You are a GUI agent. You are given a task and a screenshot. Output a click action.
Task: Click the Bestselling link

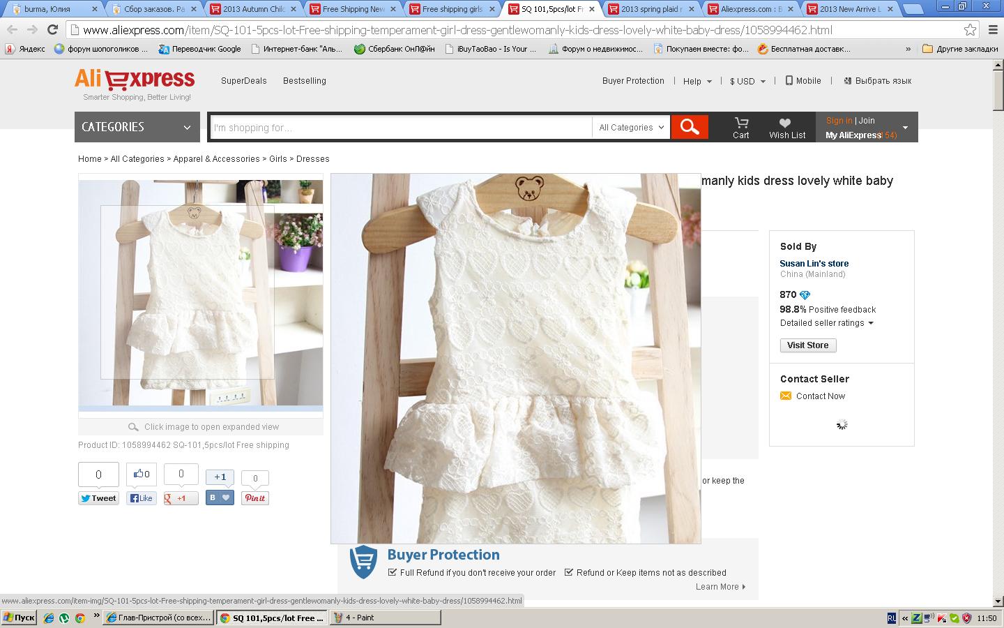point(305,81)
